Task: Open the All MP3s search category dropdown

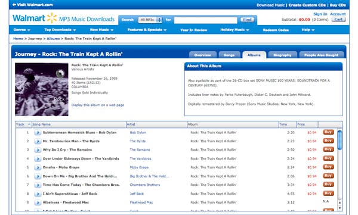Action: tap(150, 20)
